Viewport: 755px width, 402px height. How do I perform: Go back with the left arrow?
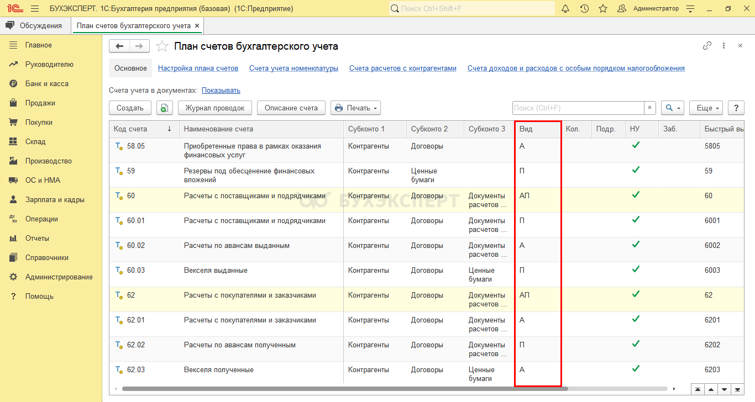(119, 46)
